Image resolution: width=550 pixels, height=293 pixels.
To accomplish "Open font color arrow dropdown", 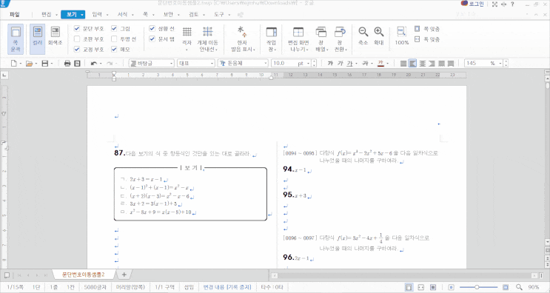I will tap(388, 64).
